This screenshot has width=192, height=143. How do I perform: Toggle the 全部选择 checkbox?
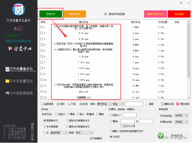(42, 104)
